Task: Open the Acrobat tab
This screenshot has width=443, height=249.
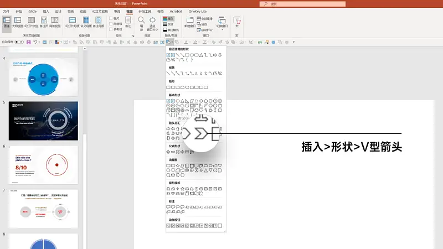Action: 176,11
